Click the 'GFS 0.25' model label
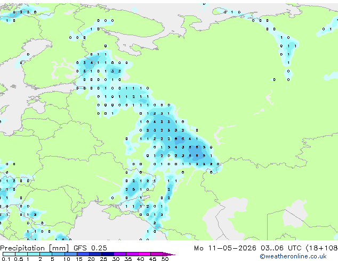This screenshot has height=261, width=338. pyautogui.click(x=90, y=248)
